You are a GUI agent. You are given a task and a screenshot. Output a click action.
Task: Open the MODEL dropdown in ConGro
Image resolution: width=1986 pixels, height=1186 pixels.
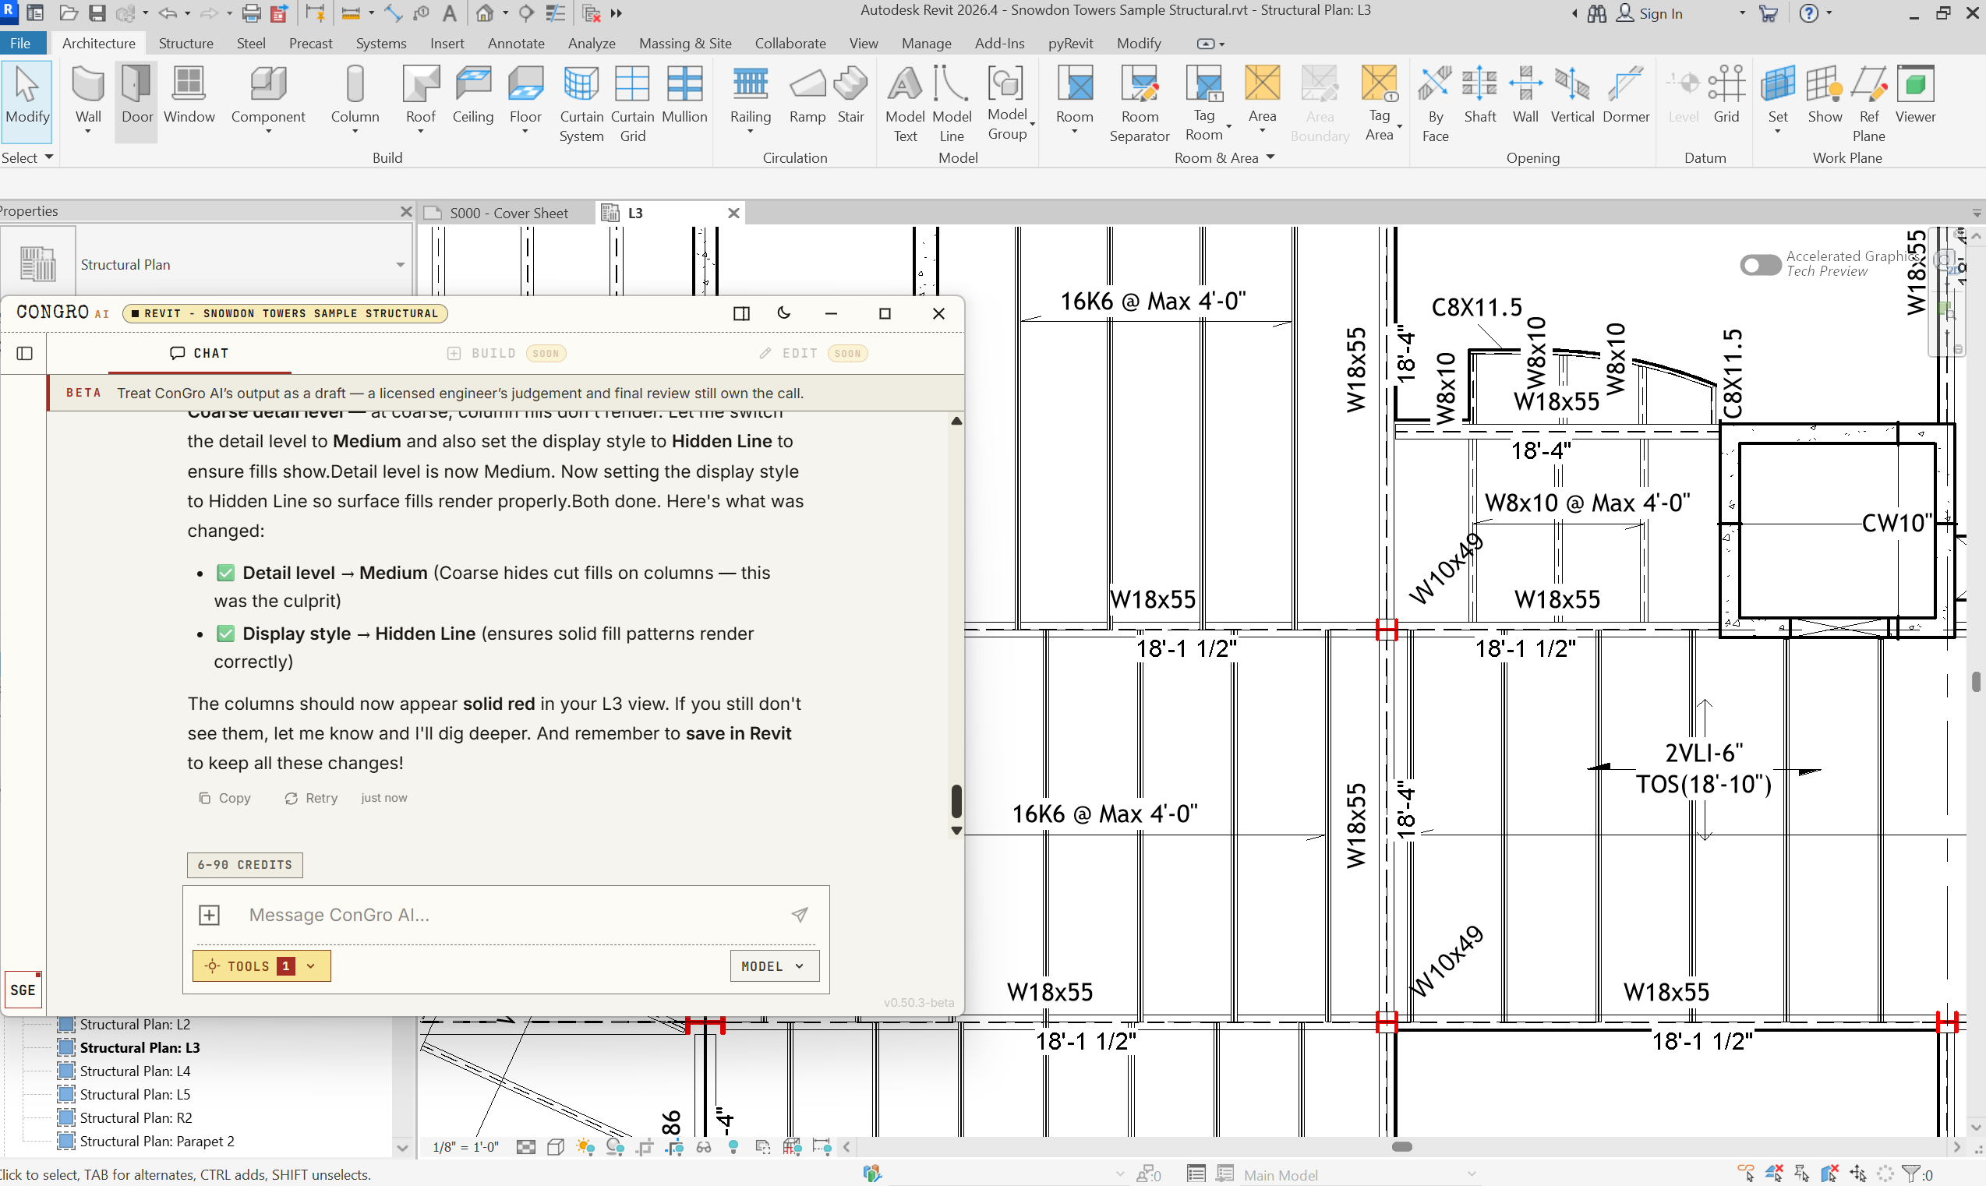click(774, 966)
